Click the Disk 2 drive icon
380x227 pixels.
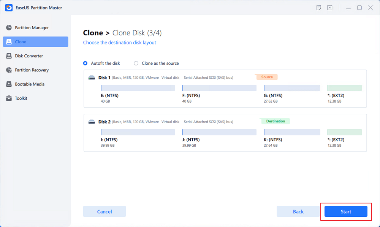point(92,122)
